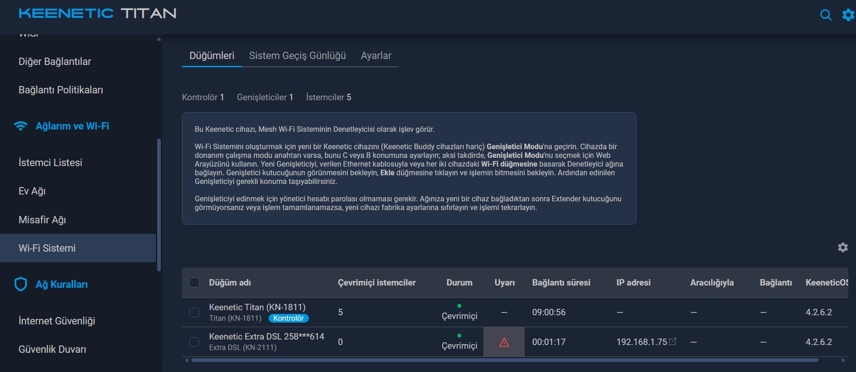Click the Kontrolör badge on the Titan row

(289, 318)
